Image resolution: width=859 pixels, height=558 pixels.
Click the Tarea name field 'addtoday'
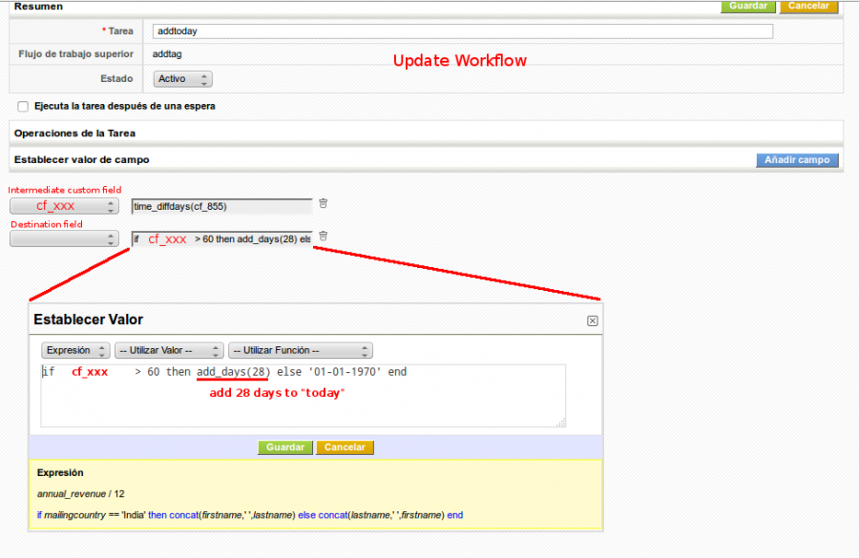pos(462,31)
